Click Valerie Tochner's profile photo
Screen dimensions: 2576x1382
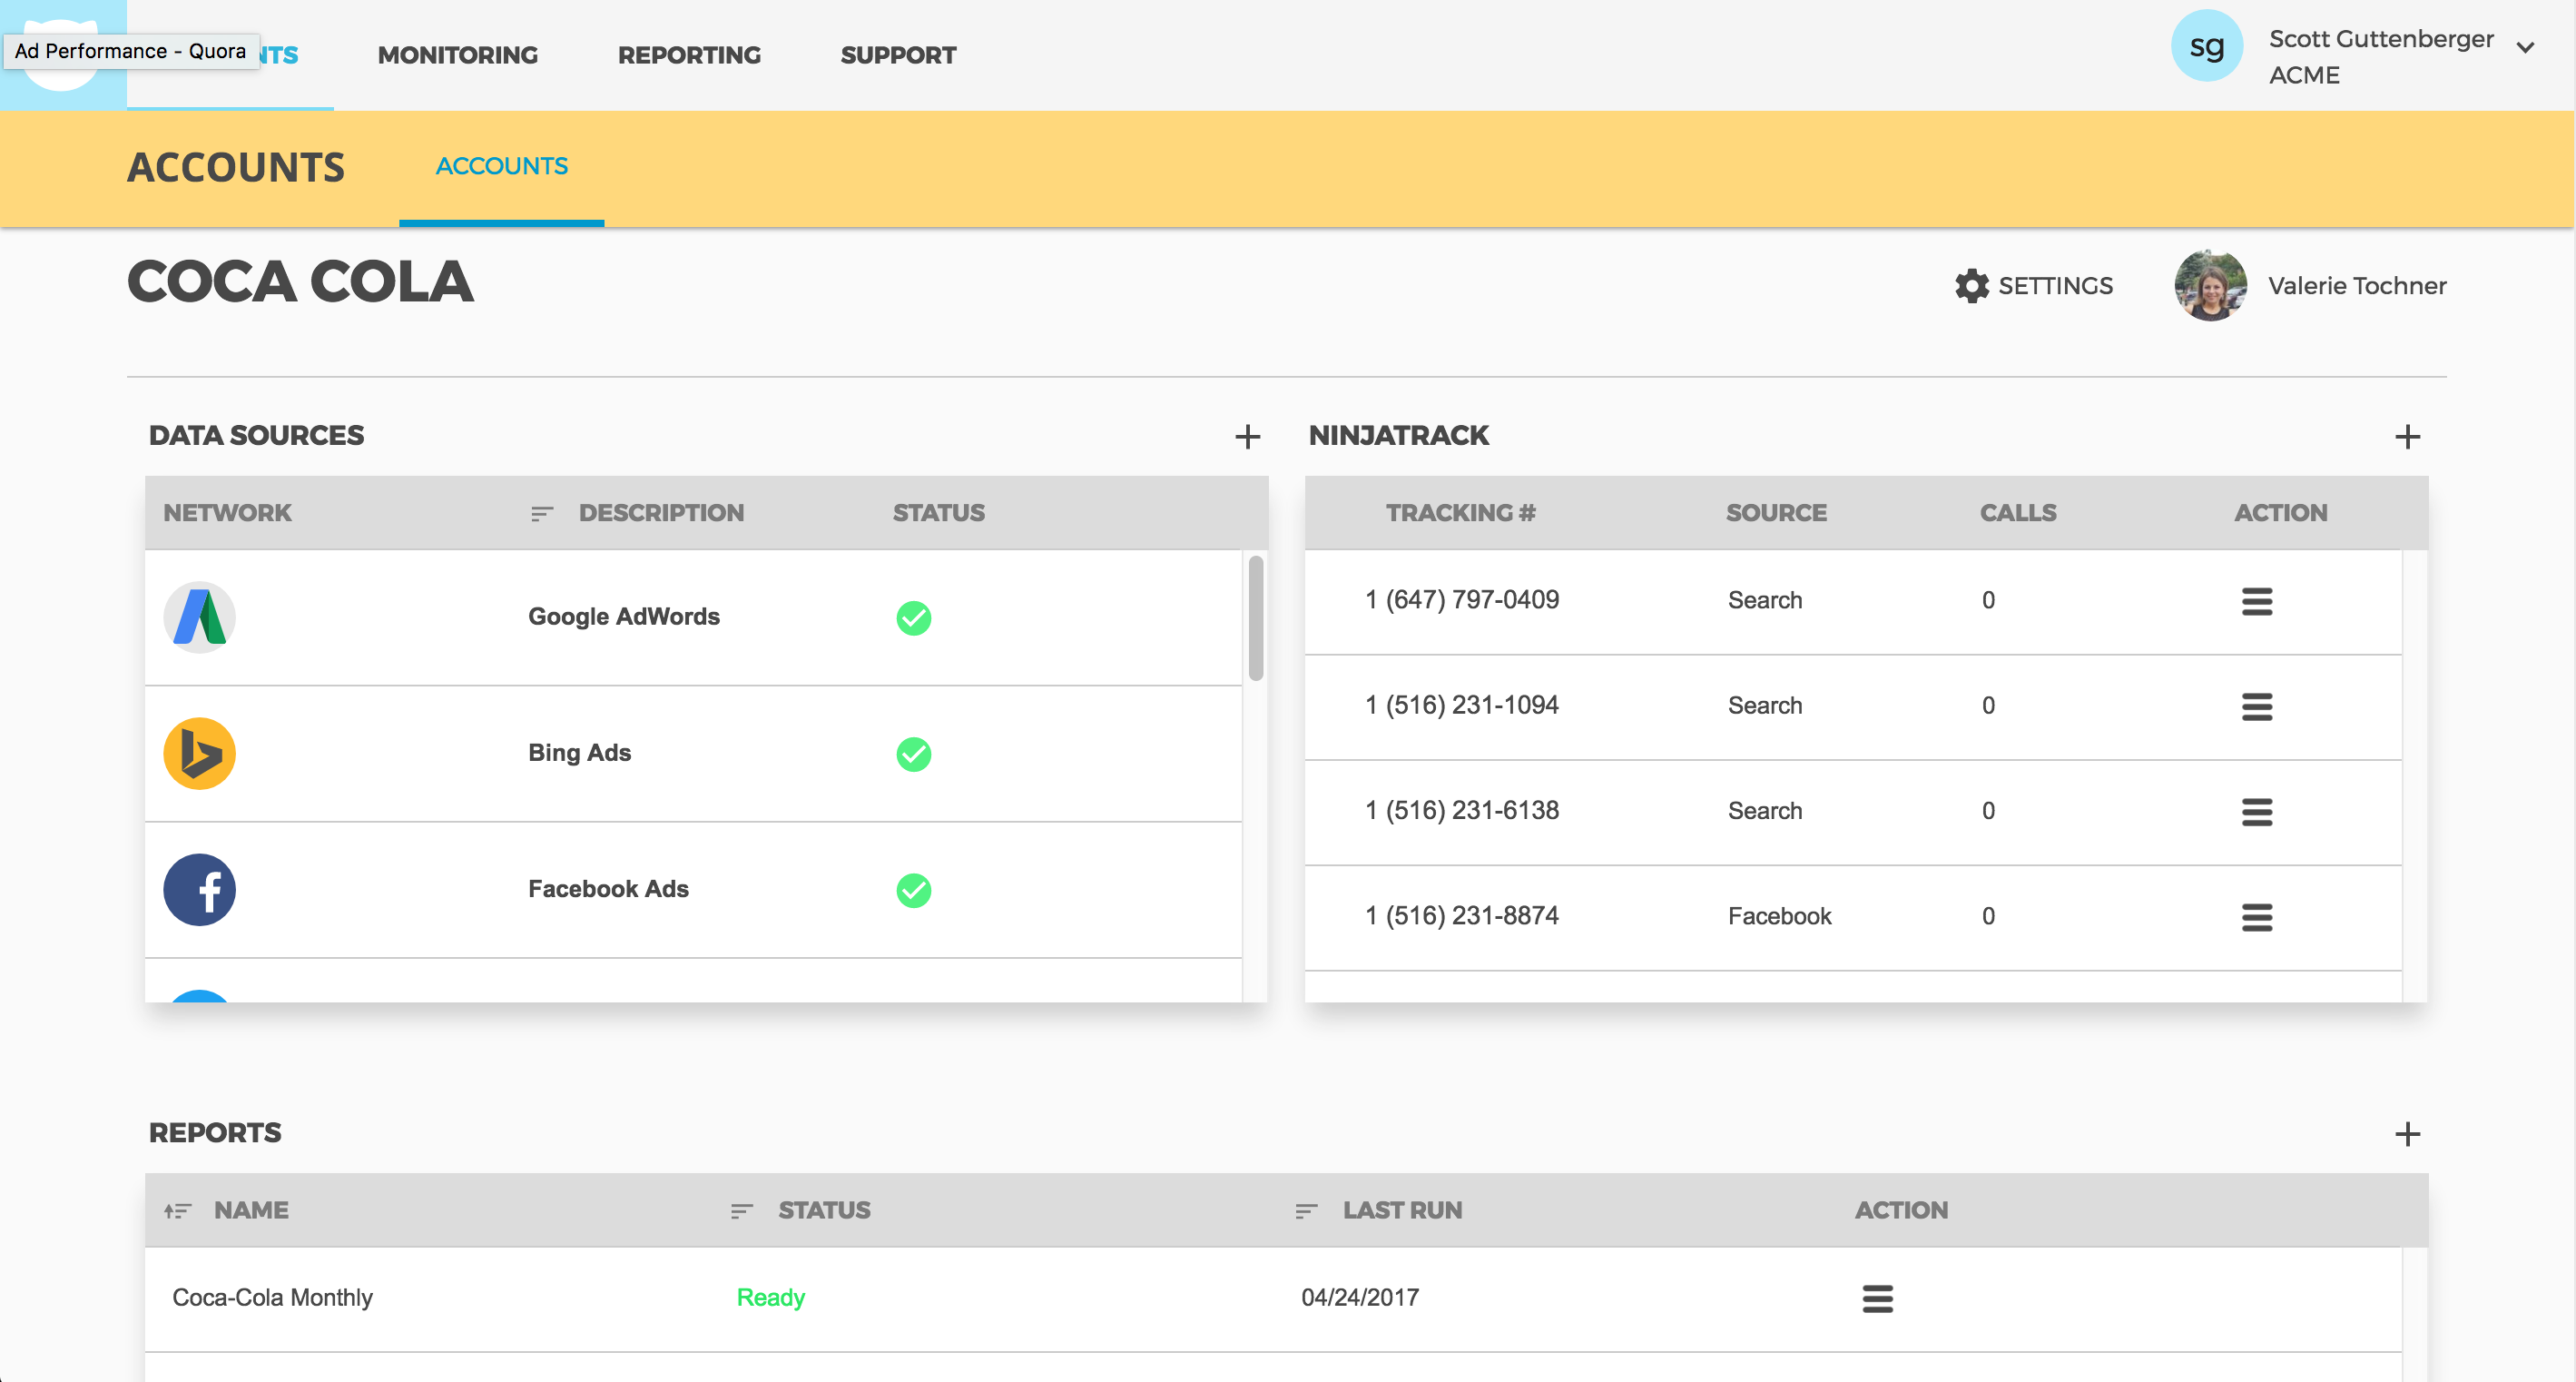(2210, 285)
